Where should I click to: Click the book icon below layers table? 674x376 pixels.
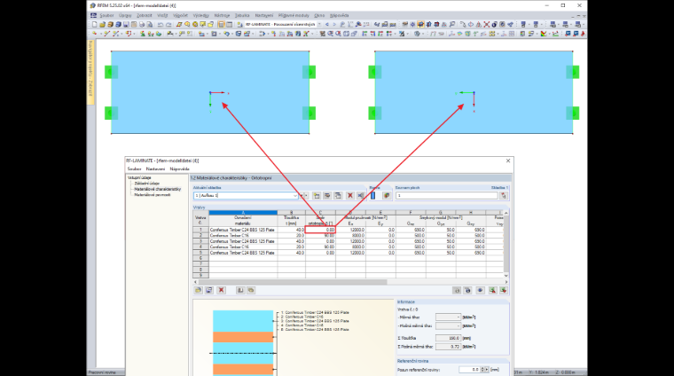point(240,291)
